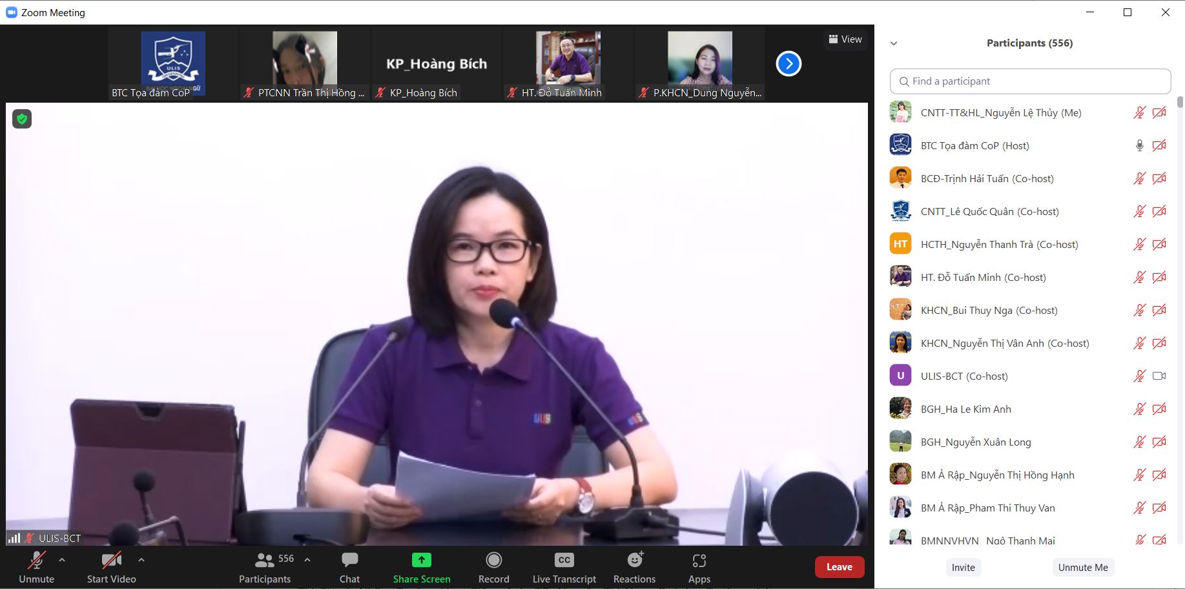Click the Invite button
The image size is (1185, 589).
(x=963, y=567)
